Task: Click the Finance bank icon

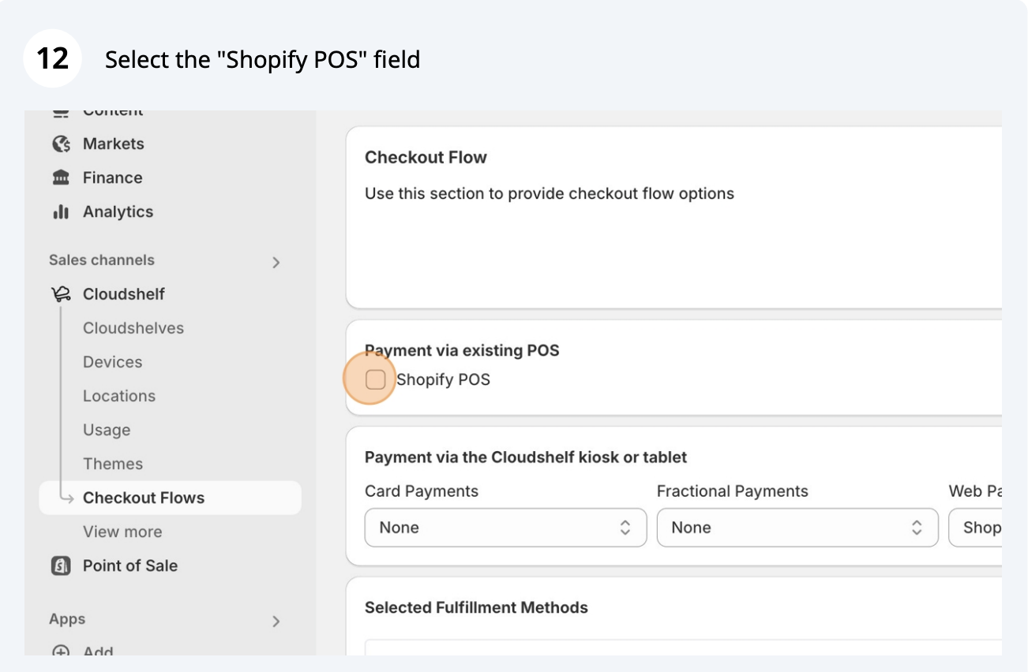Action: click(x=61, y=178)
